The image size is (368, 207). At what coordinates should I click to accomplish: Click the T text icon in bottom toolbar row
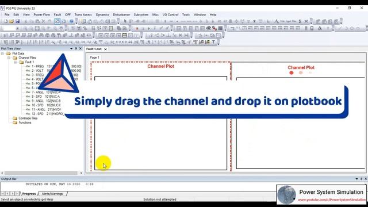pos(213,42)
